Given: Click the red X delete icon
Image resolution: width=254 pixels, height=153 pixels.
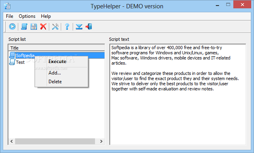Looking at the screenshot, I should 43,27.
